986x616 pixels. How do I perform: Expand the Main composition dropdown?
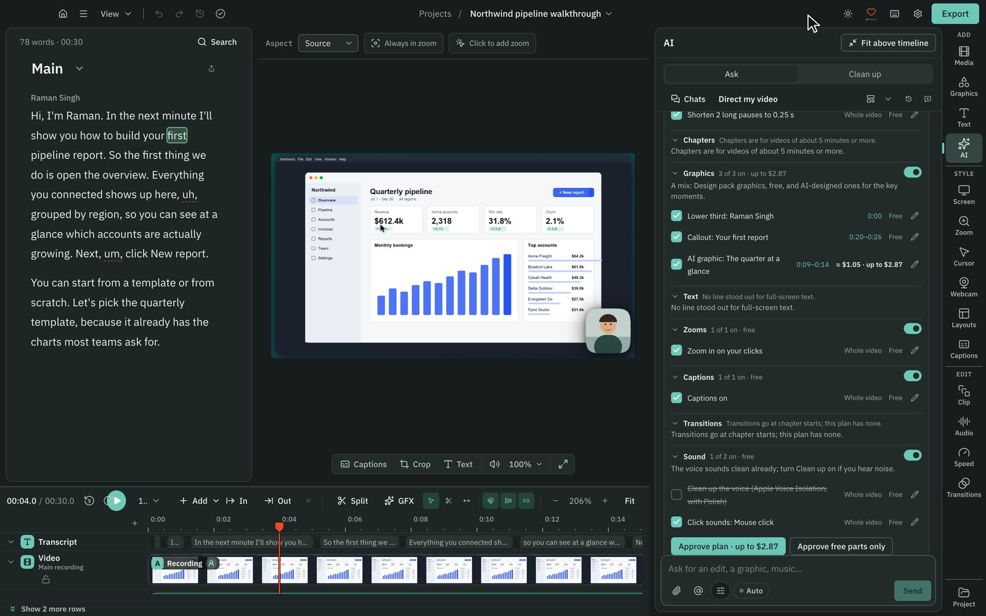pos(79,68)
